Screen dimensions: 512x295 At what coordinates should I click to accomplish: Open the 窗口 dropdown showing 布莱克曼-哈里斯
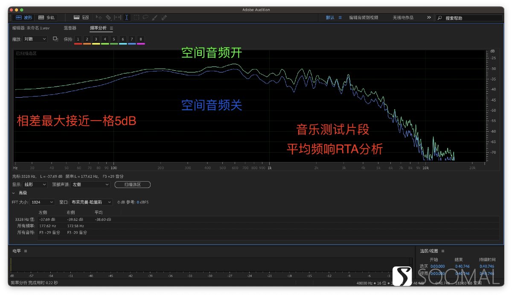click(90, 202)
